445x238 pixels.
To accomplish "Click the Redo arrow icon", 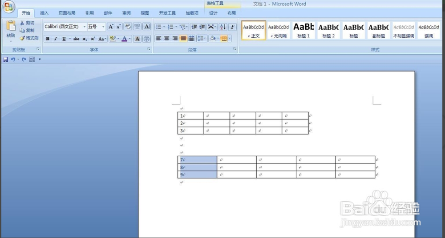I will tap(24, 59).
